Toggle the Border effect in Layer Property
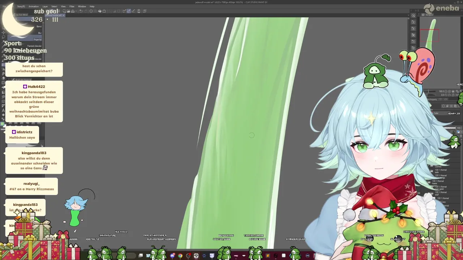 click(443, 106)
